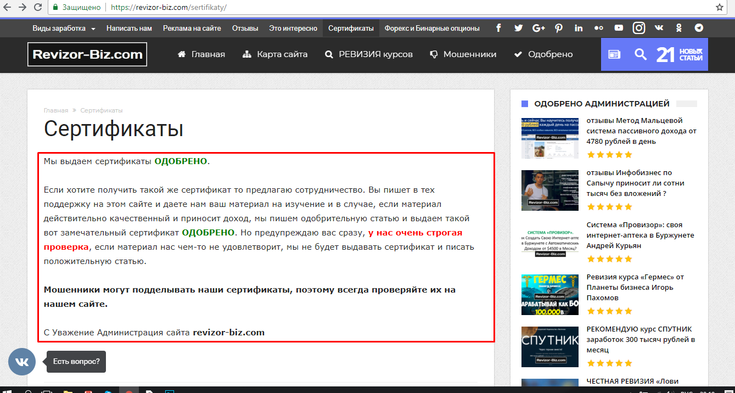Open the Instagram social icon
The height and width of the screenshot is (393, 735).
638,28
